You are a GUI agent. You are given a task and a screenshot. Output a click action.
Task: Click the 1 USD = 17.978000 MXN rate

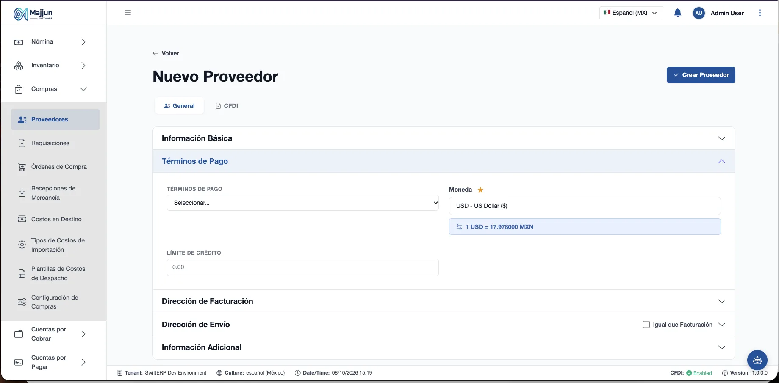click(585, 227)
